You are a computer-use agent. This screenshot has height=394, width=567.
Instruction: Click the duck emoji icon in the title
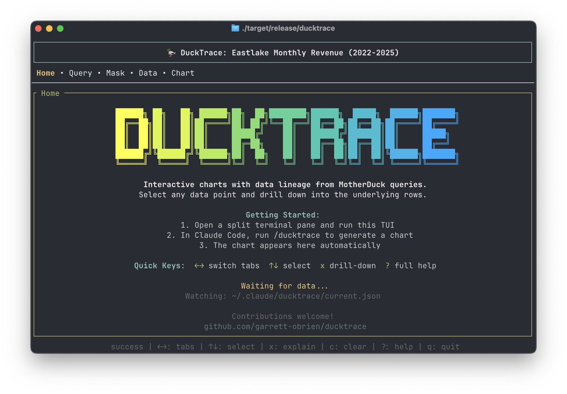click(172, 53)
